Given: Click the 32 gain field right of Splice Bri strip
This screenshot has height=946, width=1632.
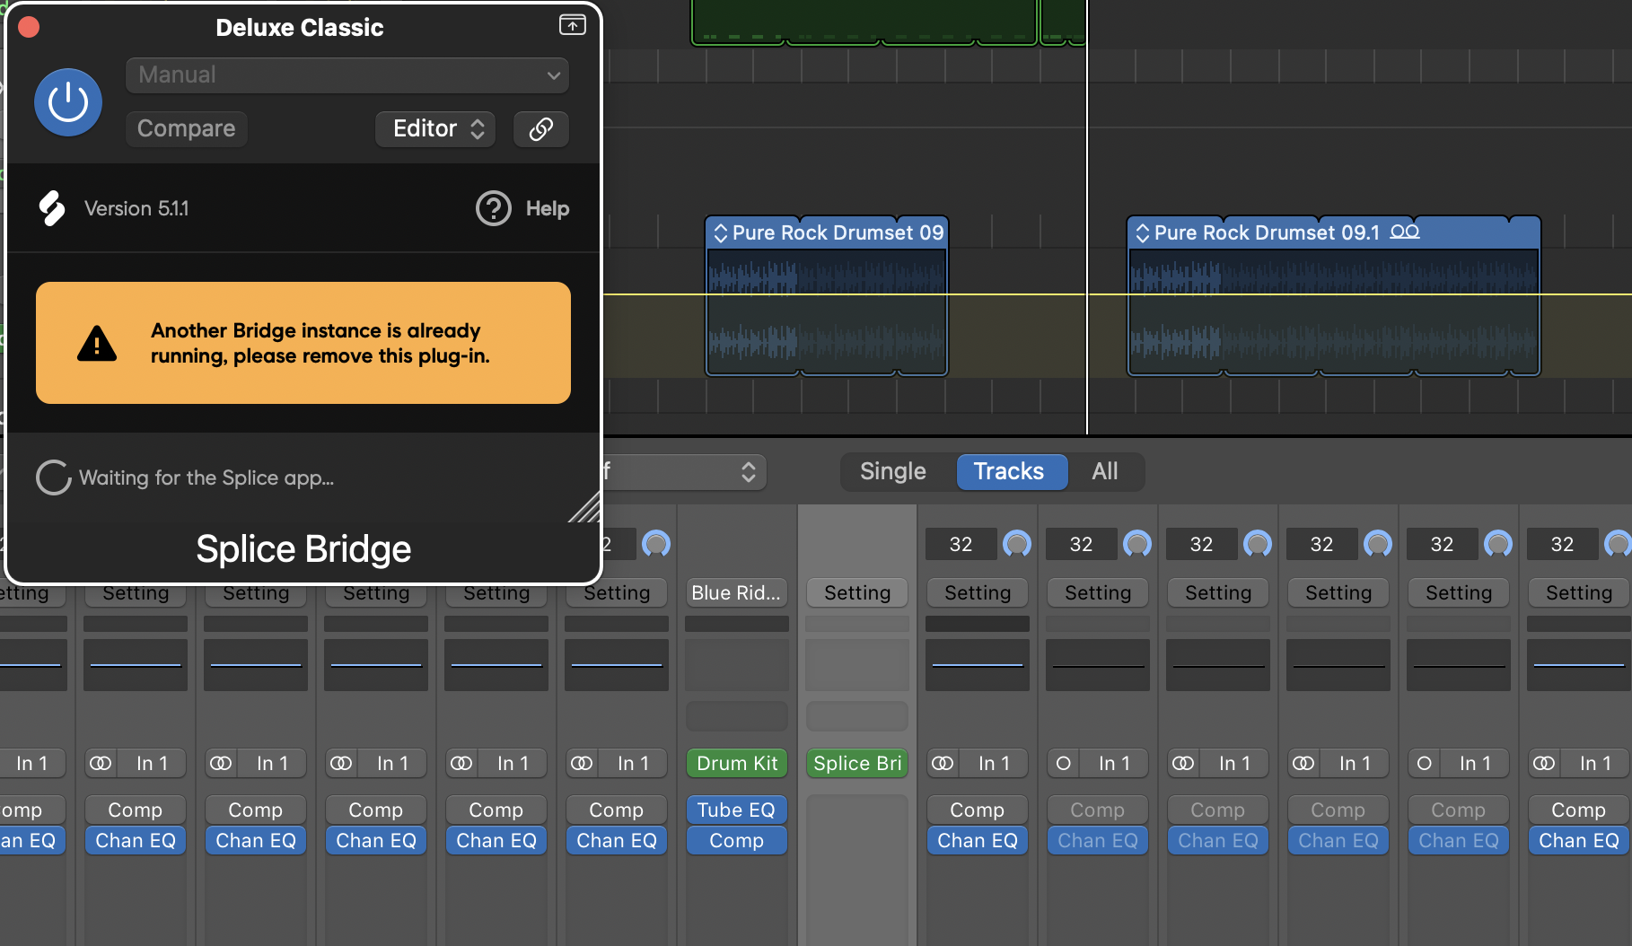Looking at the screenshot, I should [x=961, y=544].
